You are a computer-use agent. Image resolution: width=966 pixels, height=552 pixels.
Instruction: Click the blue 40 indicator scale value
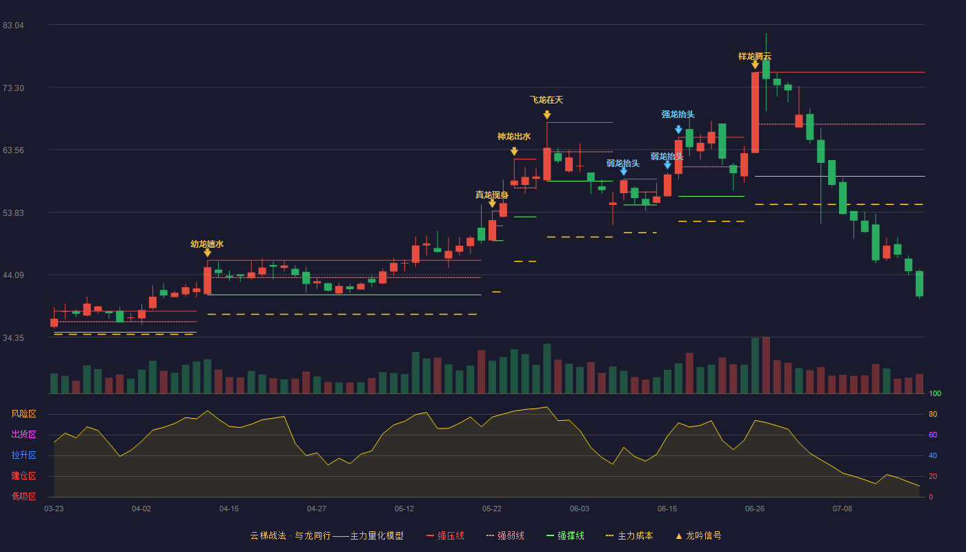point(933,455)
